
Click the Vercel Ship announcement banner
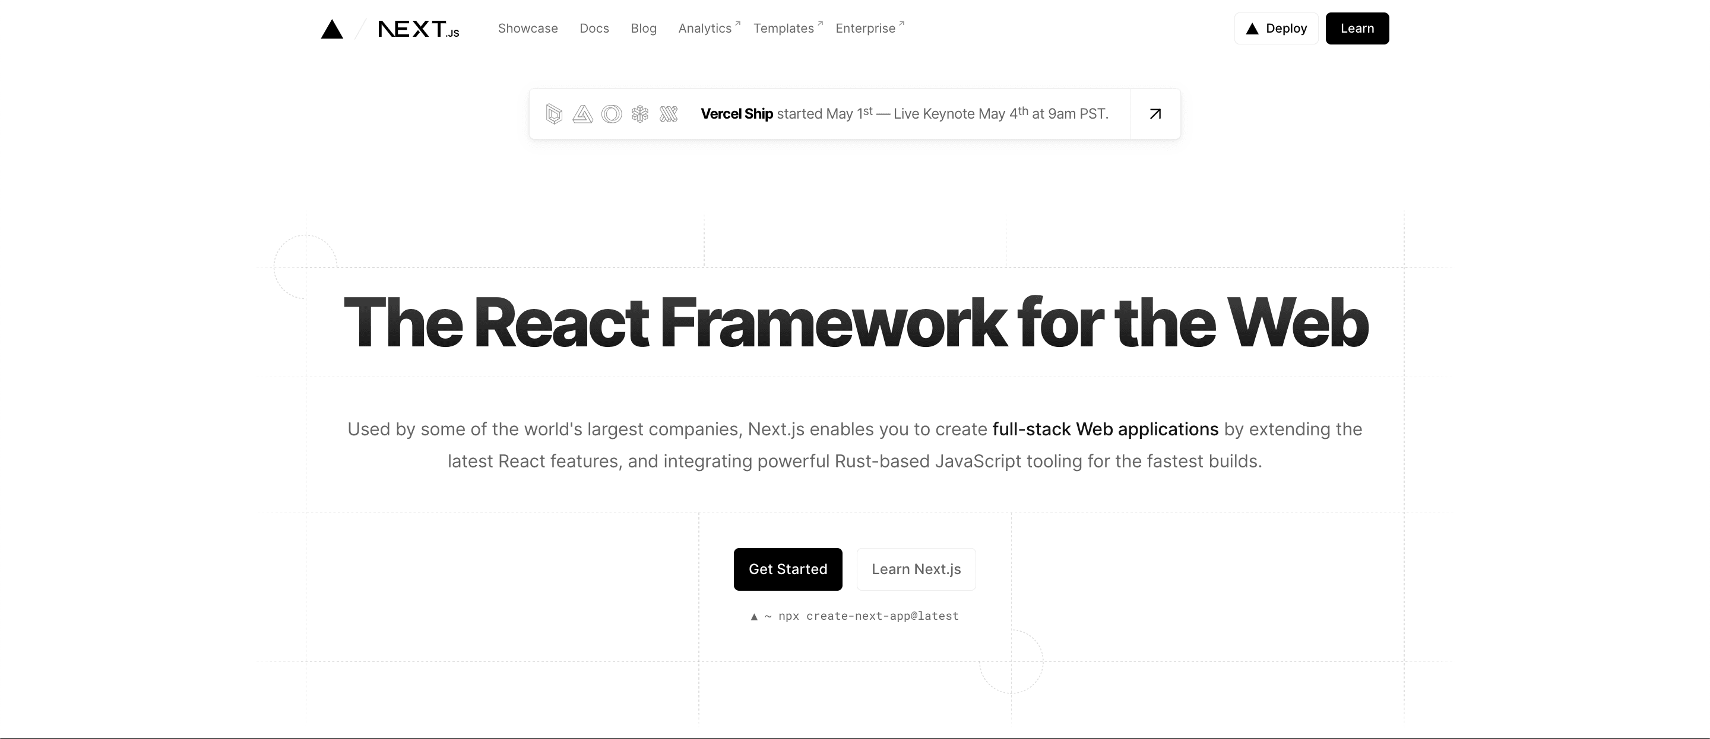pyautogui.click(x=855, y=113)
